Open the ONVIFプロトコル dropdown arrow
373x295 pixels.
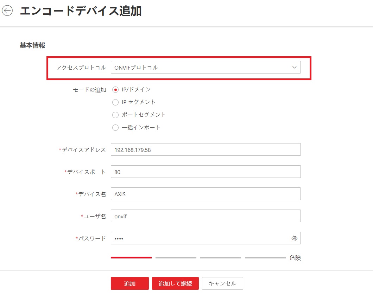[294, 67]
